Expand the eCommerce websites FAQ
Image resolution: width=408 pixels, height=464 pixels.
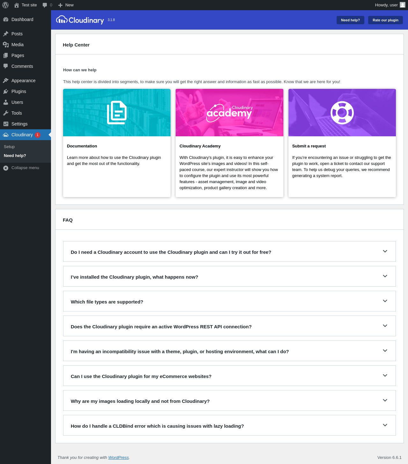coord(229,376)
